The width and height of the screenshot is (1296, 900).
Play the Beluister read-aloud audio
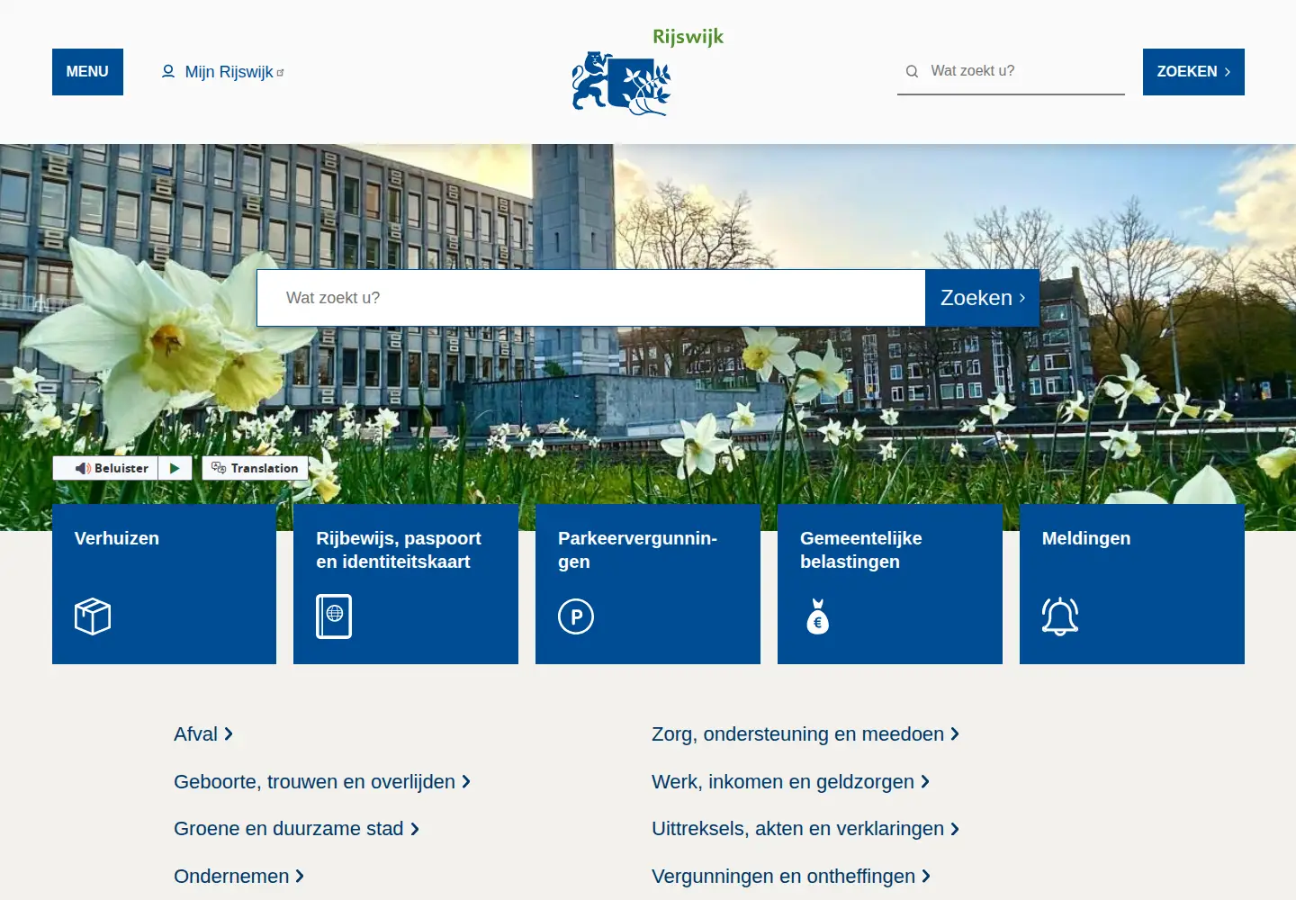(x=175, y=468)
